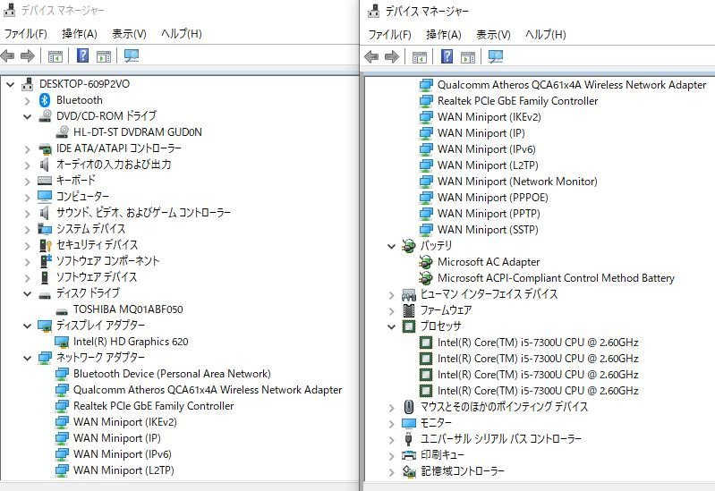Click Forward arrow in right window toolbar
Viewport: 715px width, 491px height.
392,57
